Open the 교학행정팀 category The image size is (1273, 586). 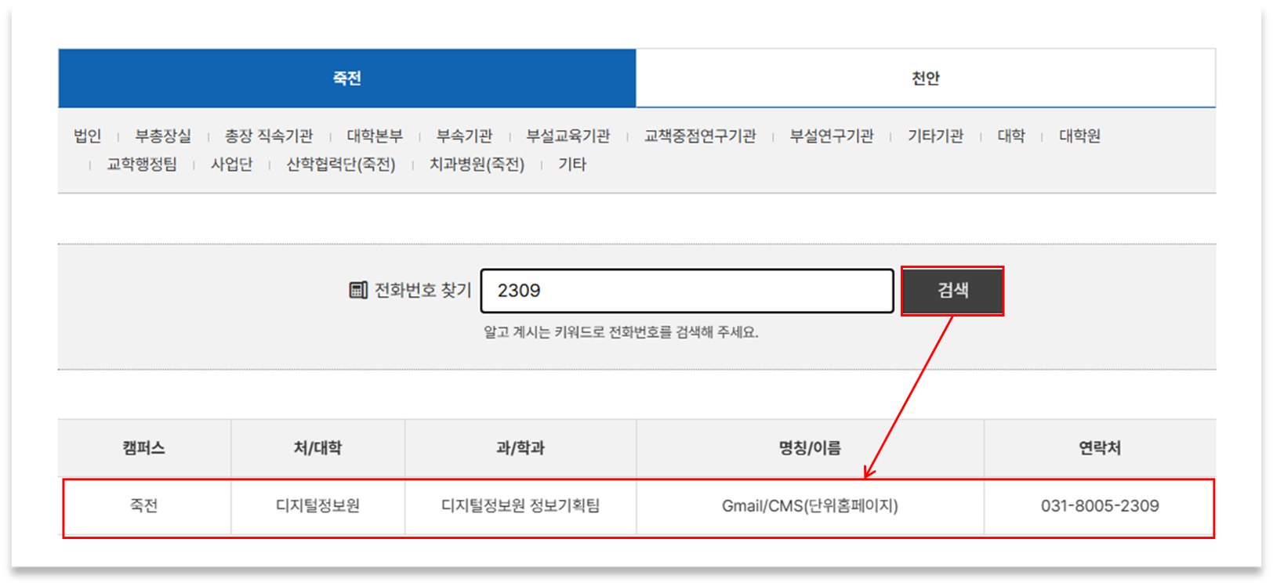pos(142,165)
